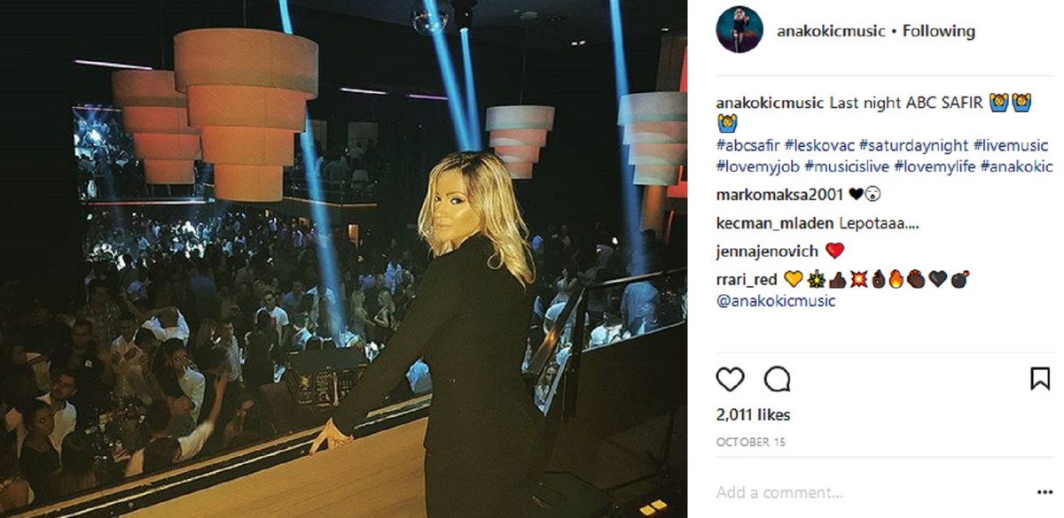View commenter jennajenovich's profile

click(768, 251)
